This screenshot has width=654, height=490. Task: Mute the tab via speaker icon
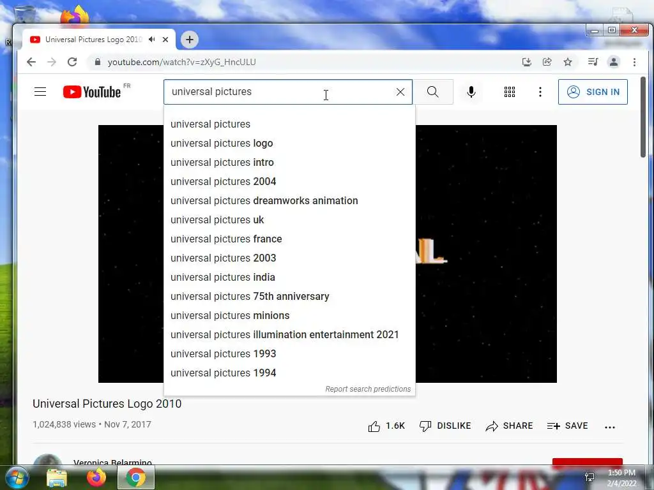(152, 39)
